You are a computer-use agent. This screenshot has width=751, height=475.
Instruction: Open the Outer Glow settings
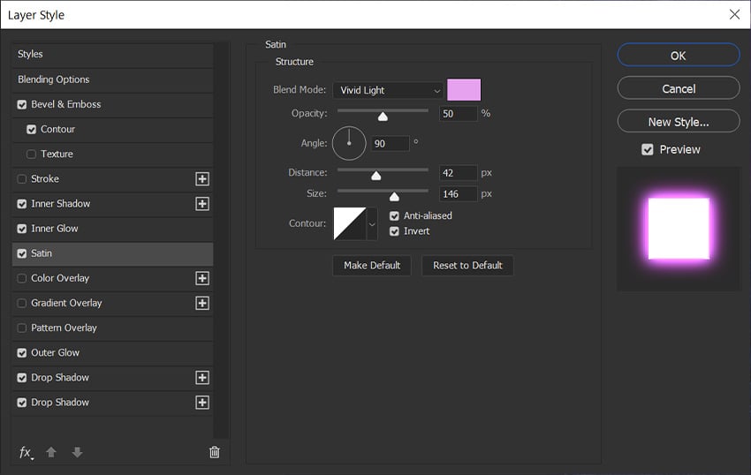(x=55, y=352)
